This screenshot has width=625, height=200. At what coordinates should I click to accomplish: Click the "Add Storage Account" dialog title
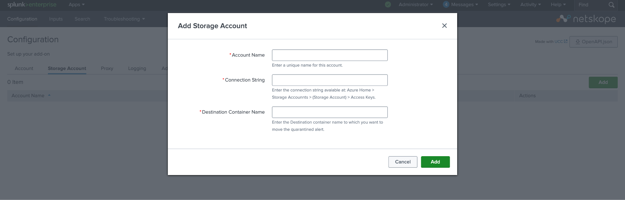pyautogui.click(x=212, y=26)
